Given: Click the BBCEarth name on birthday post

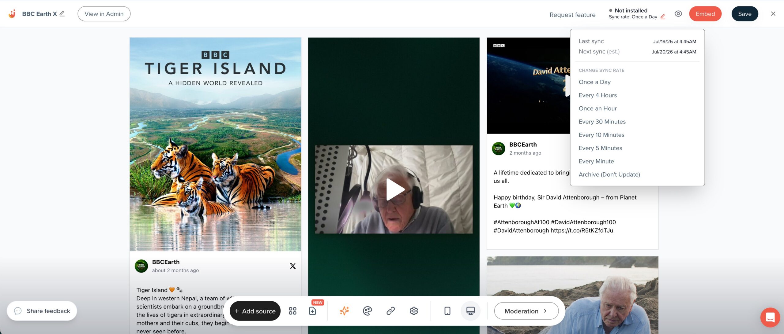Looking at the screenshot, I should click(x=523, y=145).
